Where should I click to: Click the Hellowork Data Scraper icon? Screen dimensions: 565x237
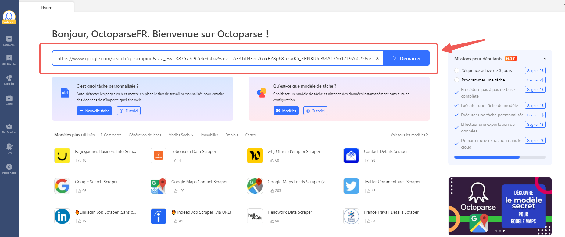click(255, 216)
